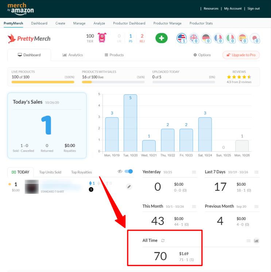Click the green plus add button
Screen dimensions: 271x272
tap(161, 38)
